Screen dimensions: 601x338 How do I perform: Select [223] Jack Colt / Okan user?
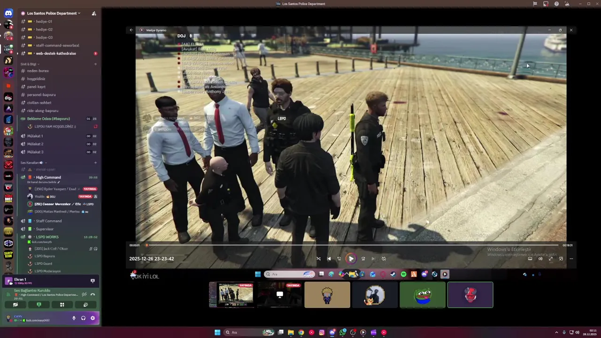pos(62,249)
